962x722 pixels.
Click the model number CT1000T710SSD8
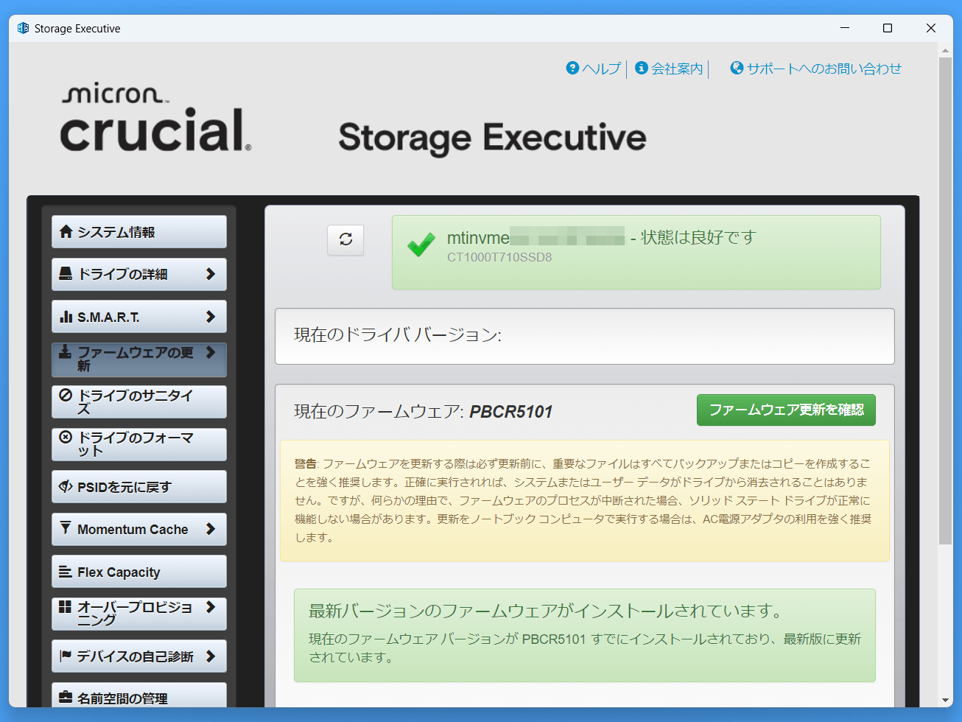499,257
